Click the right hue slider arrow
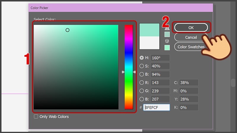 tap(134, 72)
